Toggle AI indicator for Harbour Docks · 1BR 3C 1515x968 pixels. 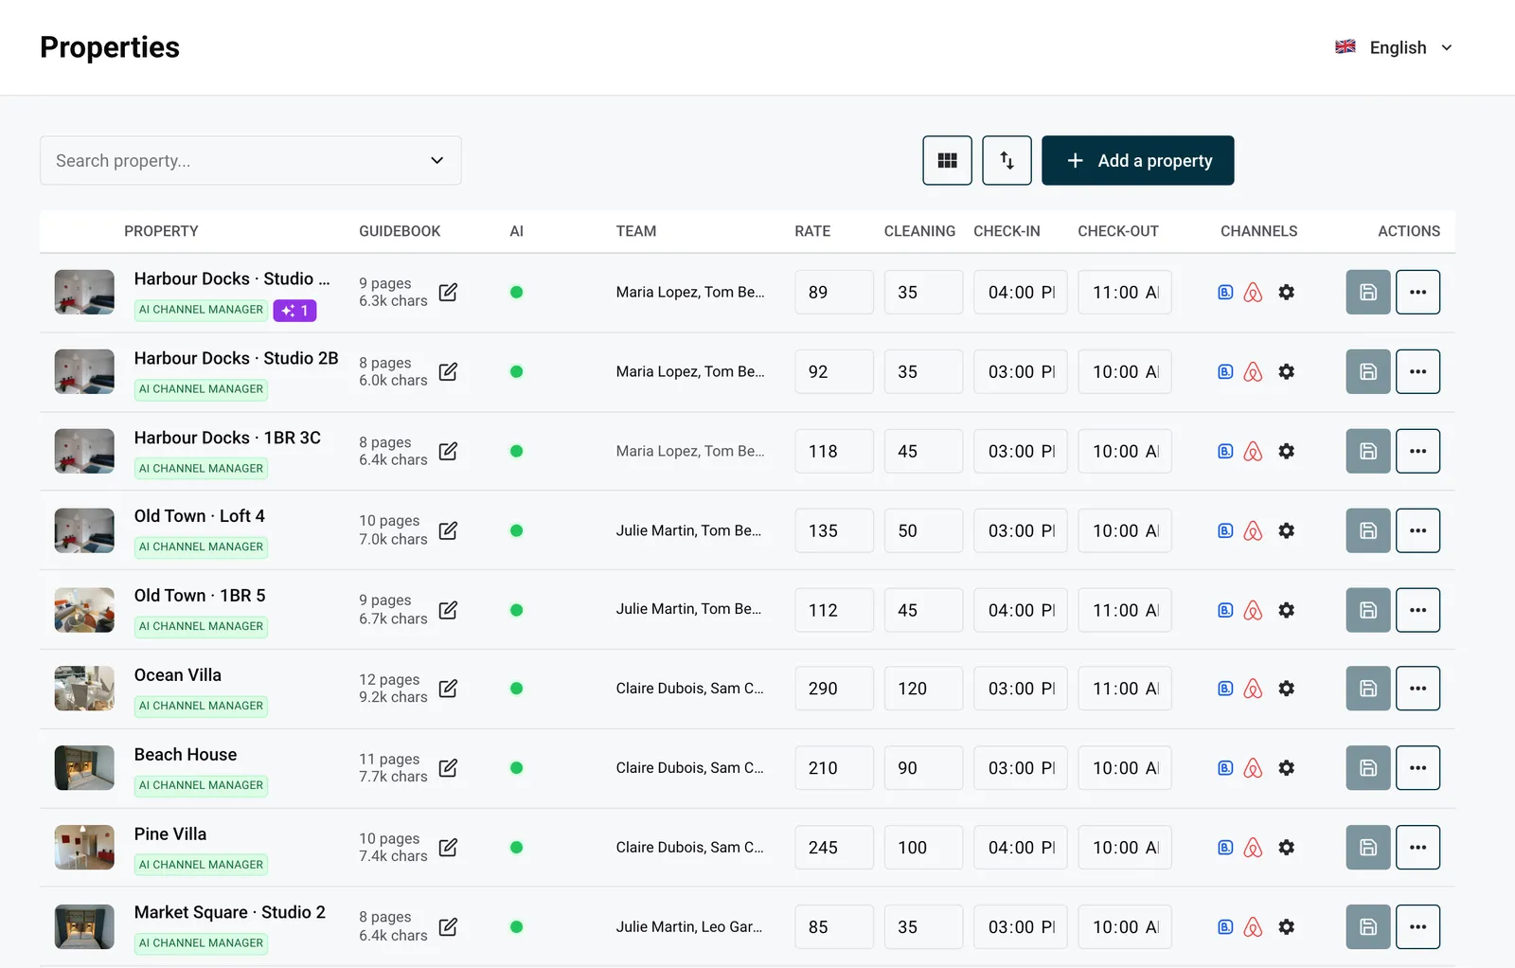[x=516, y=451]
